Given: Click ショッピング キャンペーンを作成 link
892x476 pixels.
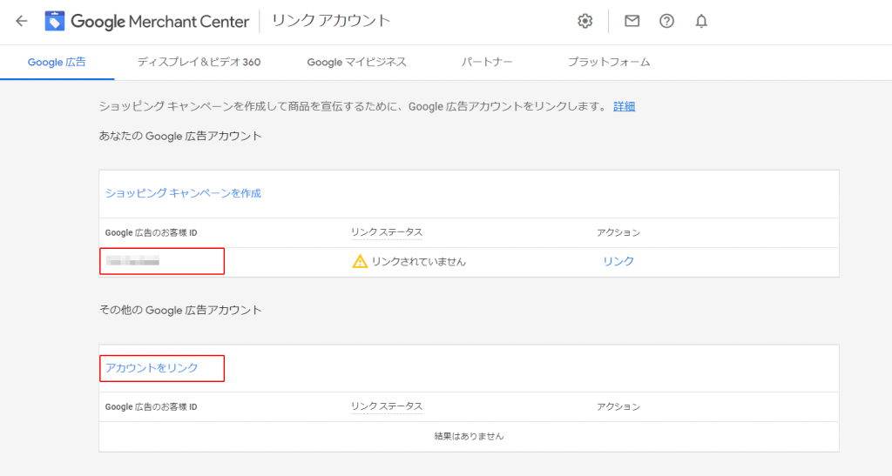Looking at the screenshot, I should (x=183, y=193).
